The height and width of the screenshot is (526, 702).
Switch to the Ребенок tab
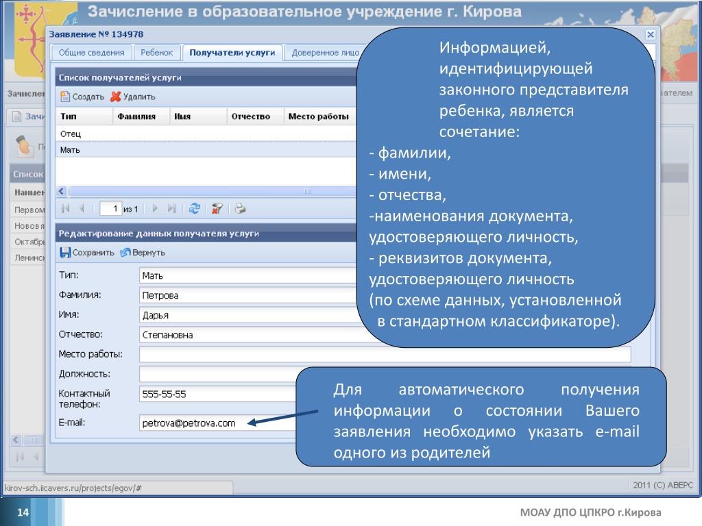pos(157,53)
